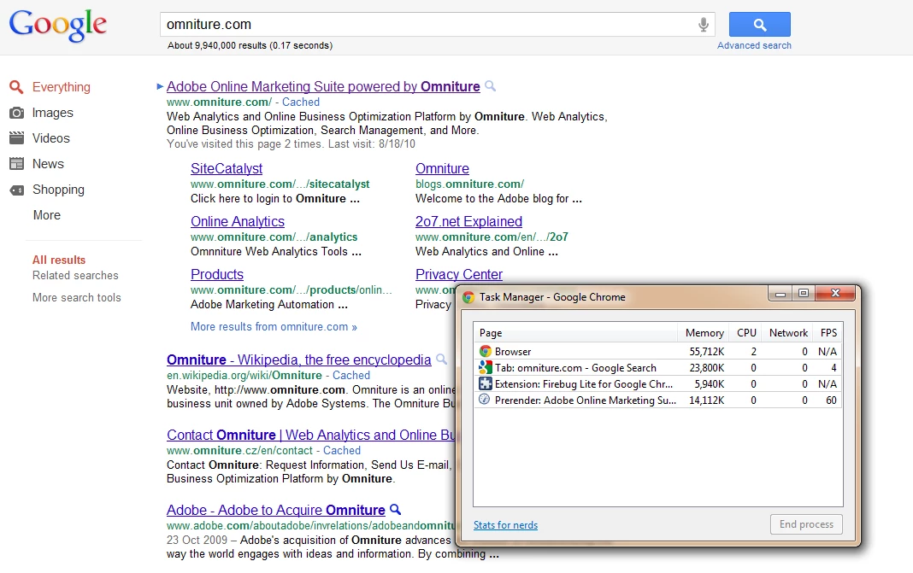Image resolution: width=913 pixels, height=573 pixels.
Task: Sort Task Manager by CPU column
Action: click(746, 333)
